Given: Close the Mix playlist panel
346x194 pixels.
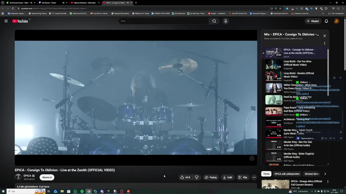Looking at the screenshot, I should click(x=325, y=36).
